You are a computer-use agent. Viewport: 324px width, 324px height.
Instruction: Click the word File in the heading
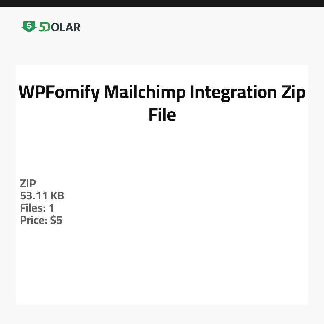[x=162, y=115]
